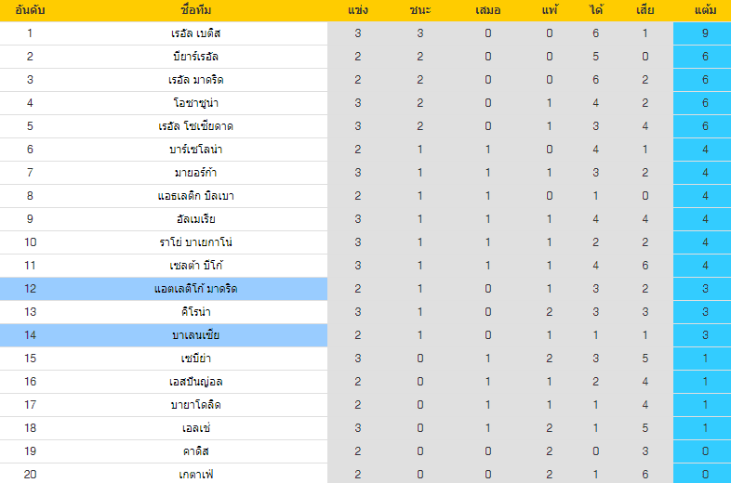Click rank number 12 in highlighted row
The image size is (731, 483).
tap(30, 289)
